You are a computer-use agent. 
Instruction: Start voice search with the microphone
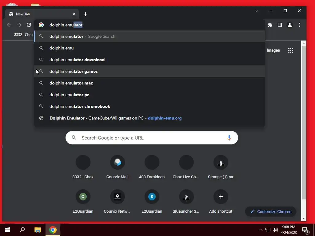pyautogui.click(x=229, y=138)
